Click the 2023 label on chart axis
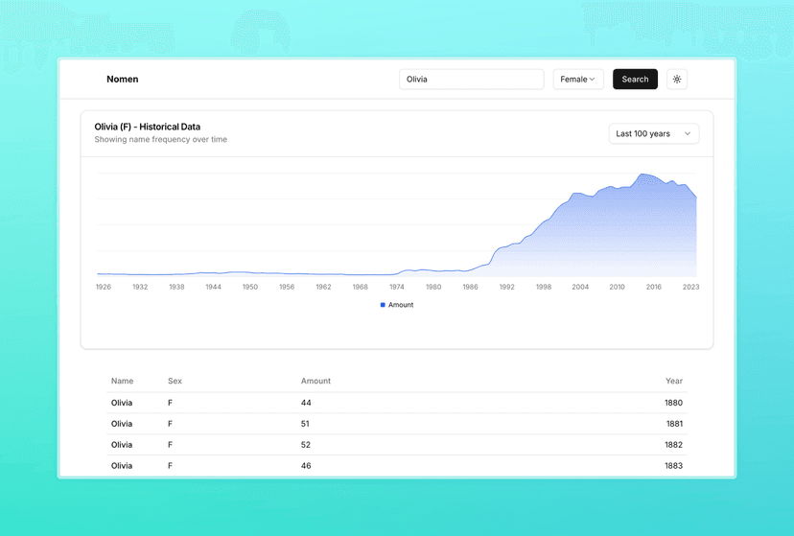Image resolution: width=794 pixels, height=536 pixels. 689,287
